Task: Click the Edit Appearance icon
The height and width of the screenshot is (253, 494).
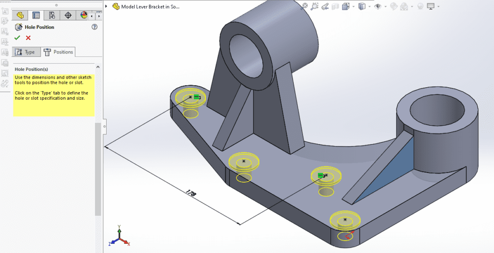Action: pyautogui.click(x=394, y=6)
